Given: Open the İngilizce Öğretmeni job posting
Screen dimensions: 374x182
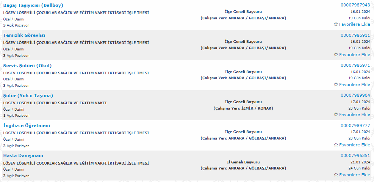Looking at the screenshot, I should coord(27,126).
